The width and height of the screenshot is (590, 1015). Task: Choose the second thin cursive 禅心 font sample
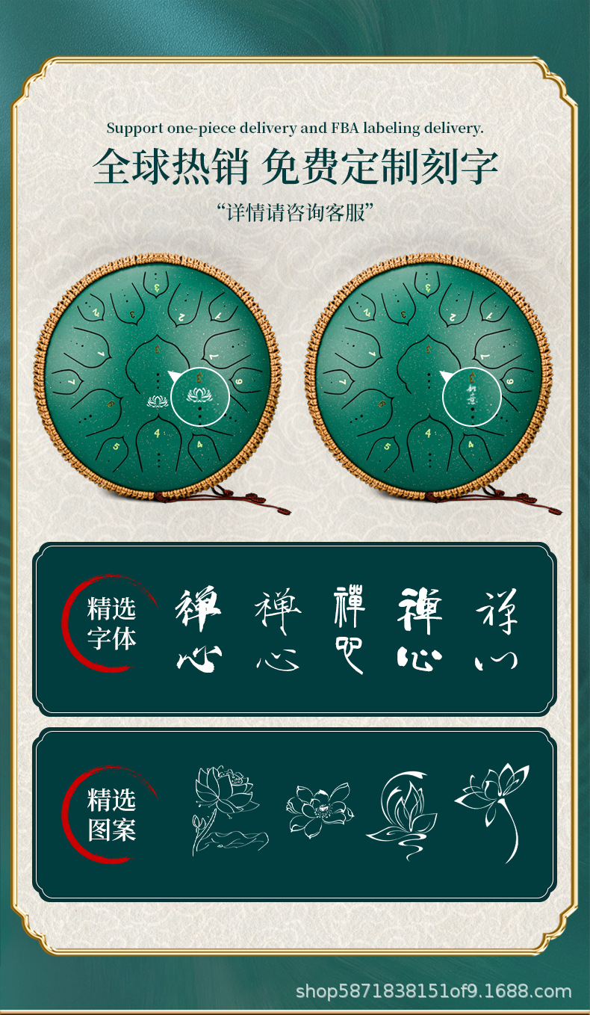278,629
